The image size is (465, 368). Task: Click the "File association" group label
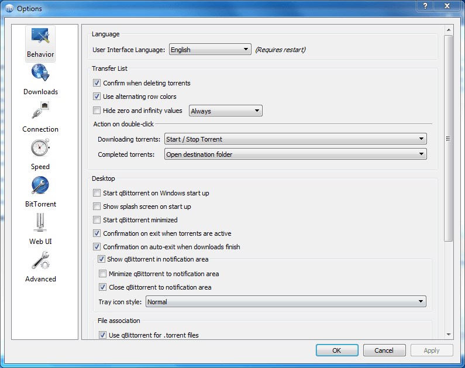(x=119, y=321)
